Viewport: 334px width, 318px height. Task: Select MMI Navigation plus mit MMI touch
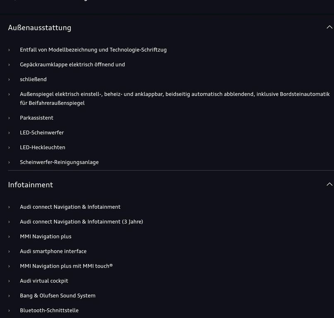66,266
